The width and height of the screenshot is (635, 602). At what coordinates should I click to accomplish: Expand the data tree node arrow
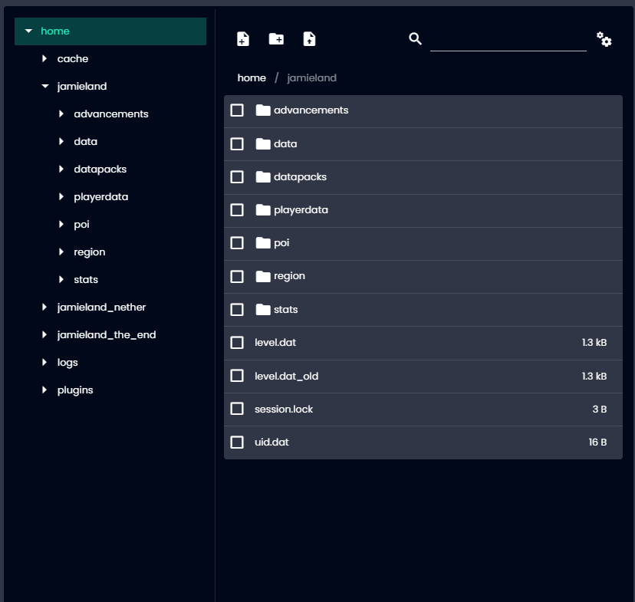[61, 141]
